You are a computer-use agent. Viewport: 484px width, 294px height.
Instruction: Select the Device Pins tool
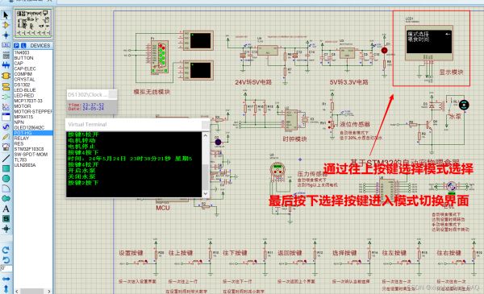(6, 97)
